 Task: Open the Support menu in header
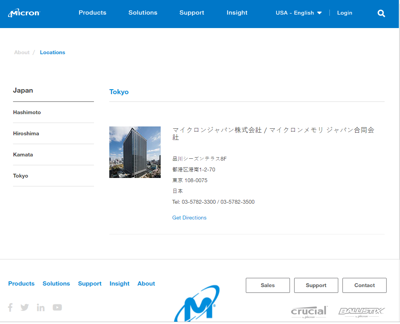tap(192, 13)
